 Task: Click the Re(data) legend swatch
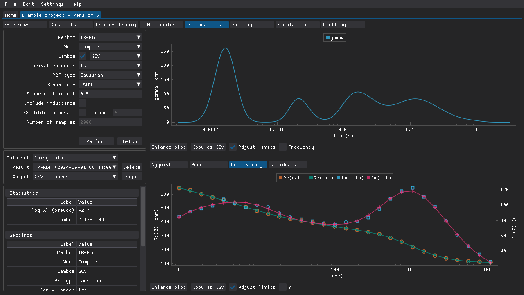[280, 178]
